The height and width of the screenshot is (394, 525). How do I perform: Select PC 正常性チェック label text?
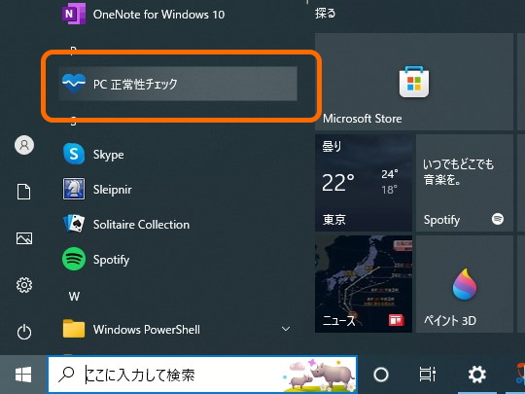coord(135,84)
